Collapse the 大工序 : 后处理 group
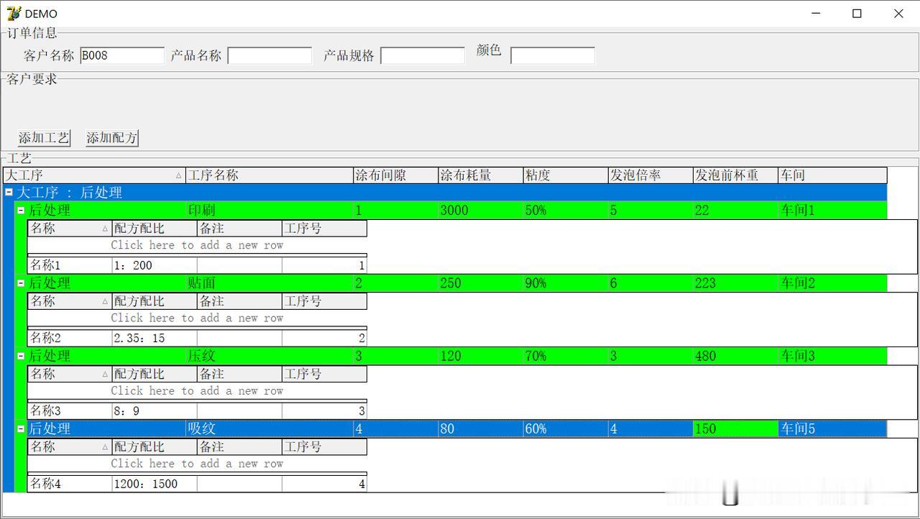 (x=9, y=192)
